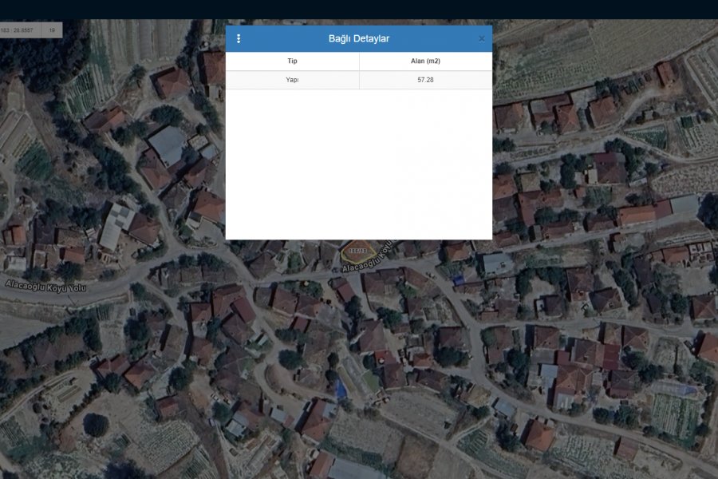Click the zoom level 19 box
The height and width of the screenshot is (479, 718).
(52, 30)
